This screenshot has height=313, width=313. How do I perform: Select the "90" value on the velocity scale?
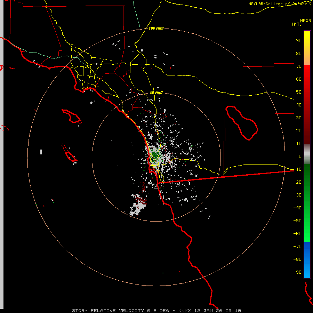click(299, 41)
